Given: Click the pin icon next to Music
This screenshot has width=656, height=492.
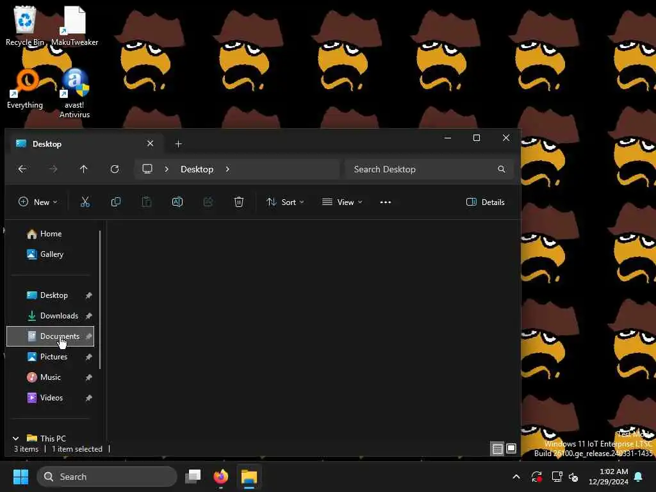Looking at the screenshot, I should (x=88, y=377).
